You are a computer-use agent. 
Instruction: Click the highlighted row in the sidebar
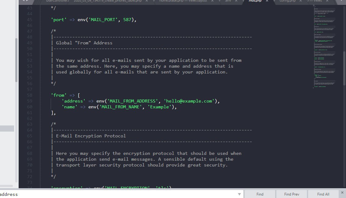pyautogui.click(x=7, y=128)
